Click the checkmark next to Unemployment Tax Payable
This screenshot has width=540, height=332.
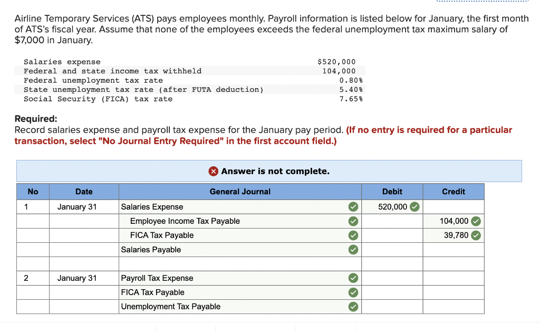click(x=353, y=307)
